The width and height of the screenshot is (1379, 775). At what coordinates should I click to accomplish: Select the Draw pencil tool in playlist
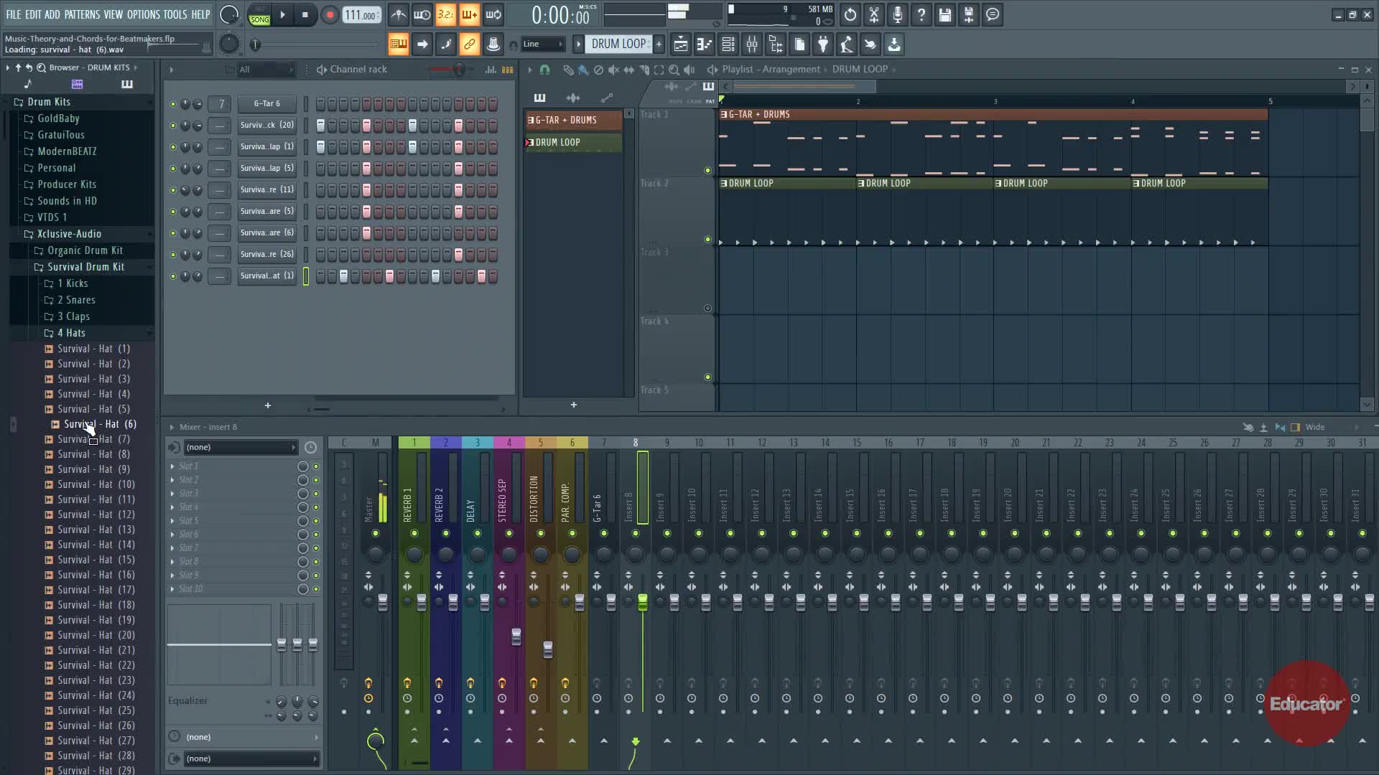pos(568,70)
